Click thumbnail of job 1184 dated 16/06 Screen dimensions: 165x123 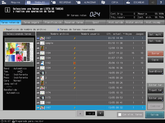tap(42, 68)
